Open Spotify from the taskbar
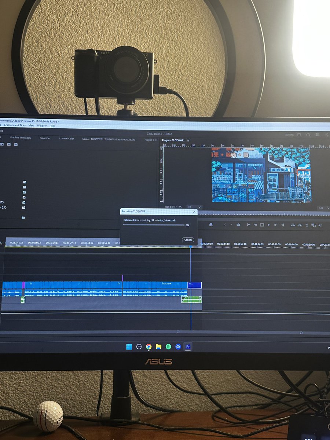Viewport: 330px width, 440px height. pyautogui.click(x=168, y=346)
